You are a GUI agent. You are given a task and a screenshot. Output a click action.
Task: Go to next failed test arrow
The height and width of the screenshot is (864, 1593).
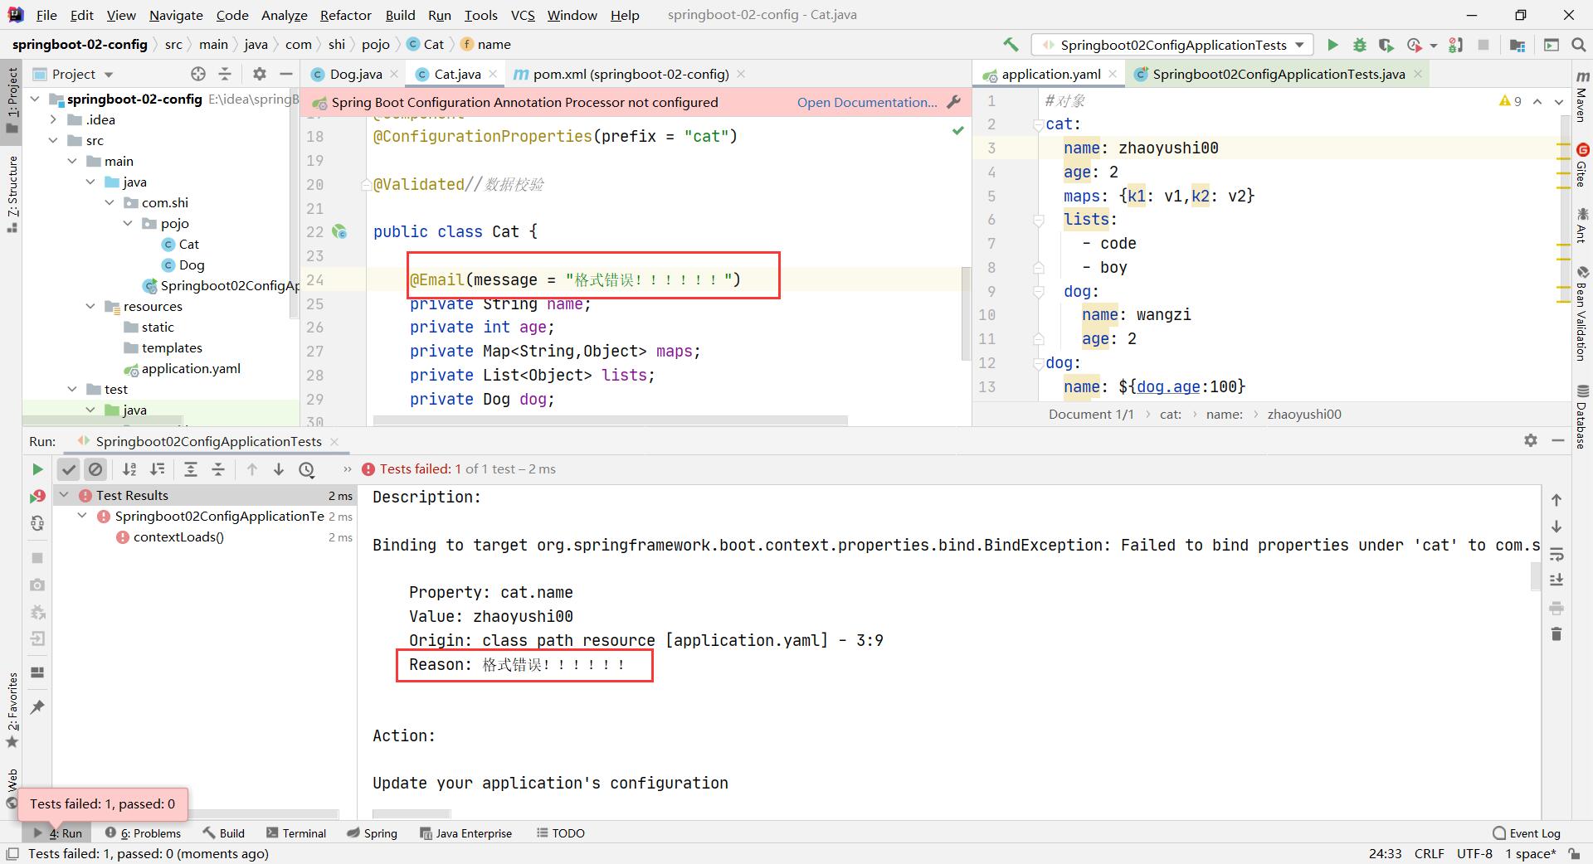tap(279, 469)
